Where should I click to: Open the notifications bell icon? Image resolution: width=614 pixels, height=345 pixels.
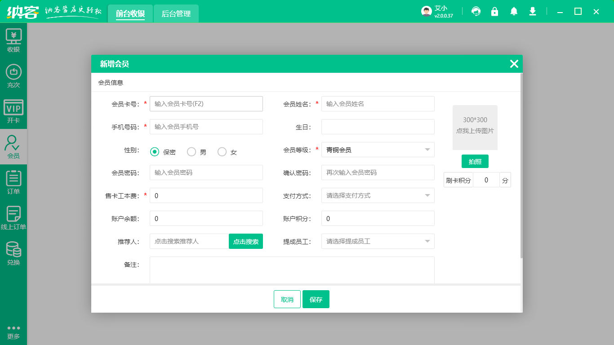[x=514, y=11]
